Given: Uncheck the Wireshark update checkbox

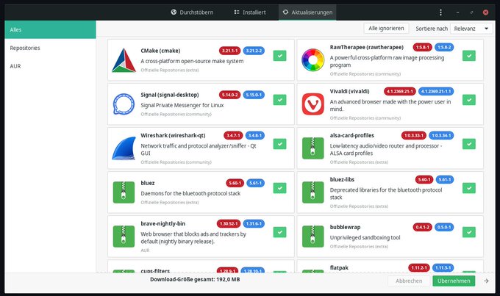Looking at the screenshot, I should pos(279,144).
